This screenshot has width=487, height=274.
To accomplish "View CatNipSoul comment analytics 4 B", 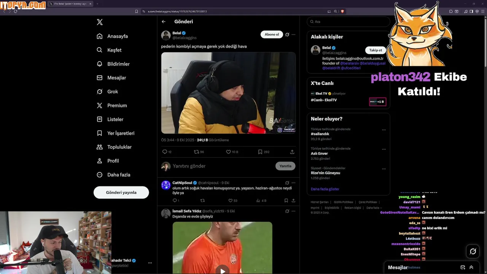I will (x=258, y=201).
